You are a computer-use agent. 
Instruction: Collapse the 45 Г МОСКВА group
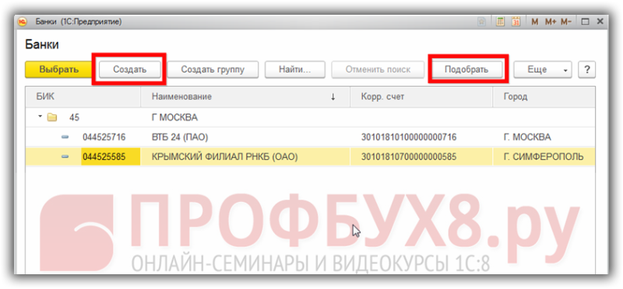tap(40, 117)
